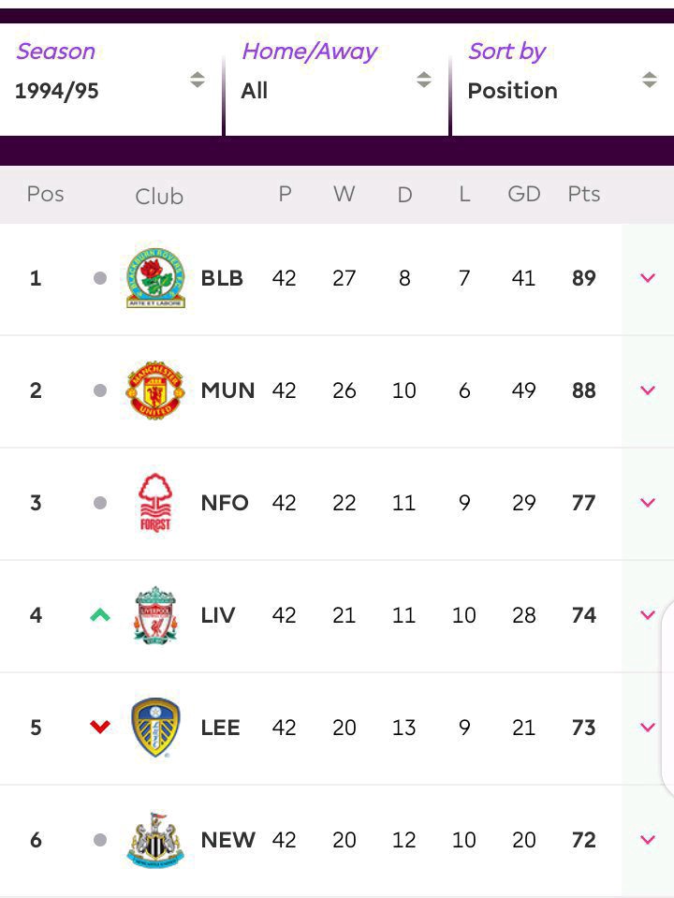Click the Nottingham Forest club crest
This screenshot has height=898, width=674.
(155, 503)
